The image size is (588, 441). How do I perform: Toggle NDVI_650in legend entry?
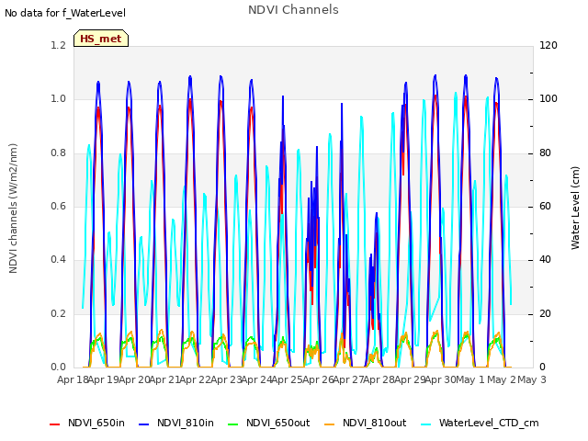87,423
